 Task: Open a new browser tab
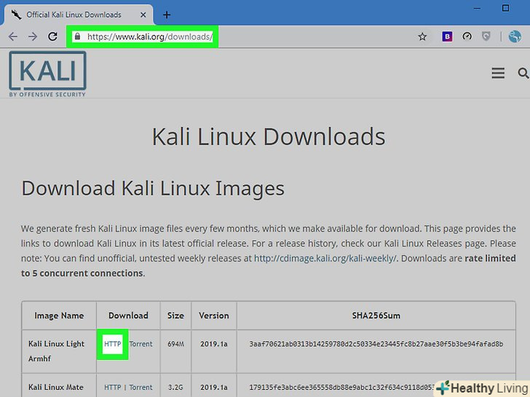click(x=167, y=15)
